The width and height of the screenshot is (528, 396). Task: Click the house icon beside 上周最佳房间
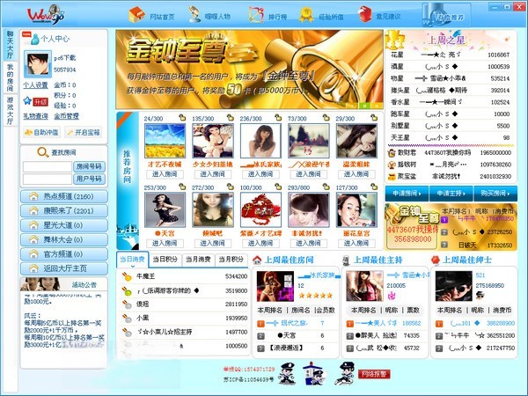pyautogui.click(x=257, y=260)
